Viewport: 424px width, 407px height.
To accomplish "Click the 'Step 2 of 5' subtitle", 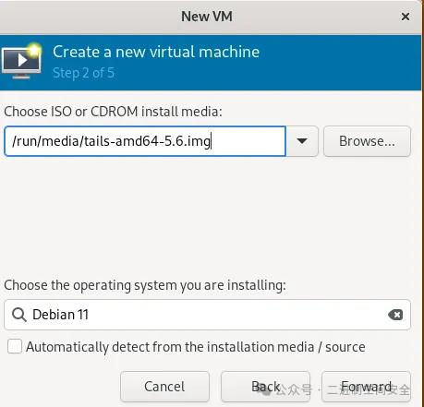I will (x=83, y=73).
